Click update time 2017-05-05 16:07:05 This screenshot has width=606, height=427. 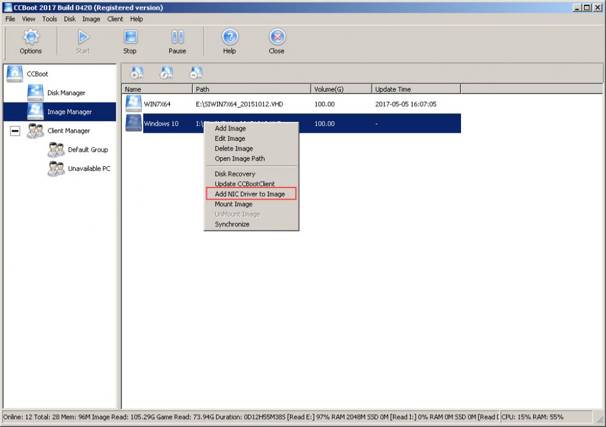point(406,104)
